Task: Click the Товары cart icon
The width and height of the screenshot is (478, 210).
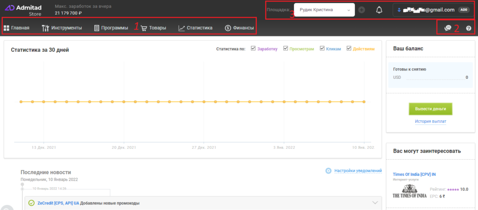Action: [144, 28]
